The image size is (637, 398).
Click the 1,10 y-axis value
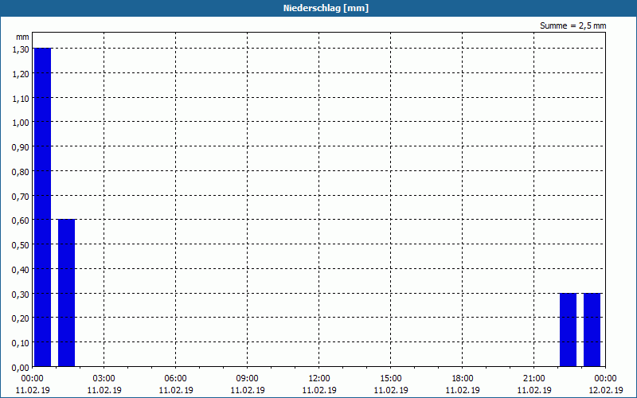pos(21,98)
